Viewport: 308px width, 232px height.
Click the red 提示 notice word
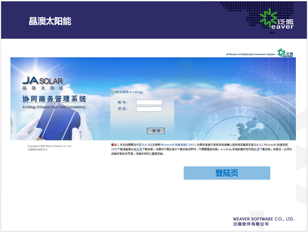114,145
